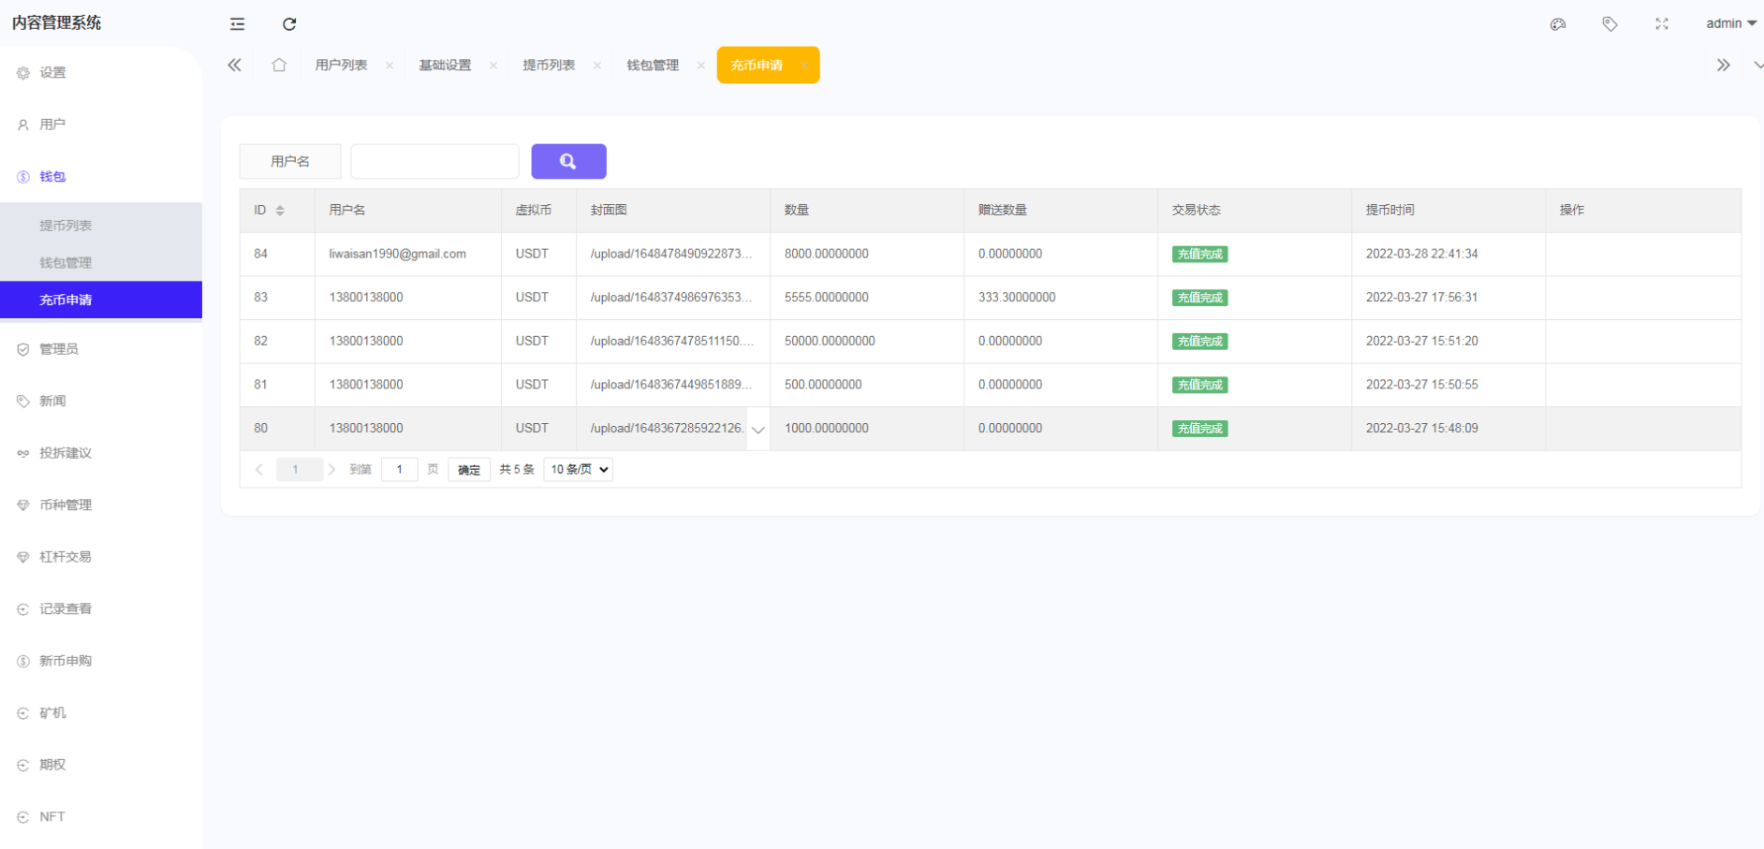Screen dimensions: 1764x849
Task: Toggle fullscreen mode via the expand icon
Action: pos(1662,23)
